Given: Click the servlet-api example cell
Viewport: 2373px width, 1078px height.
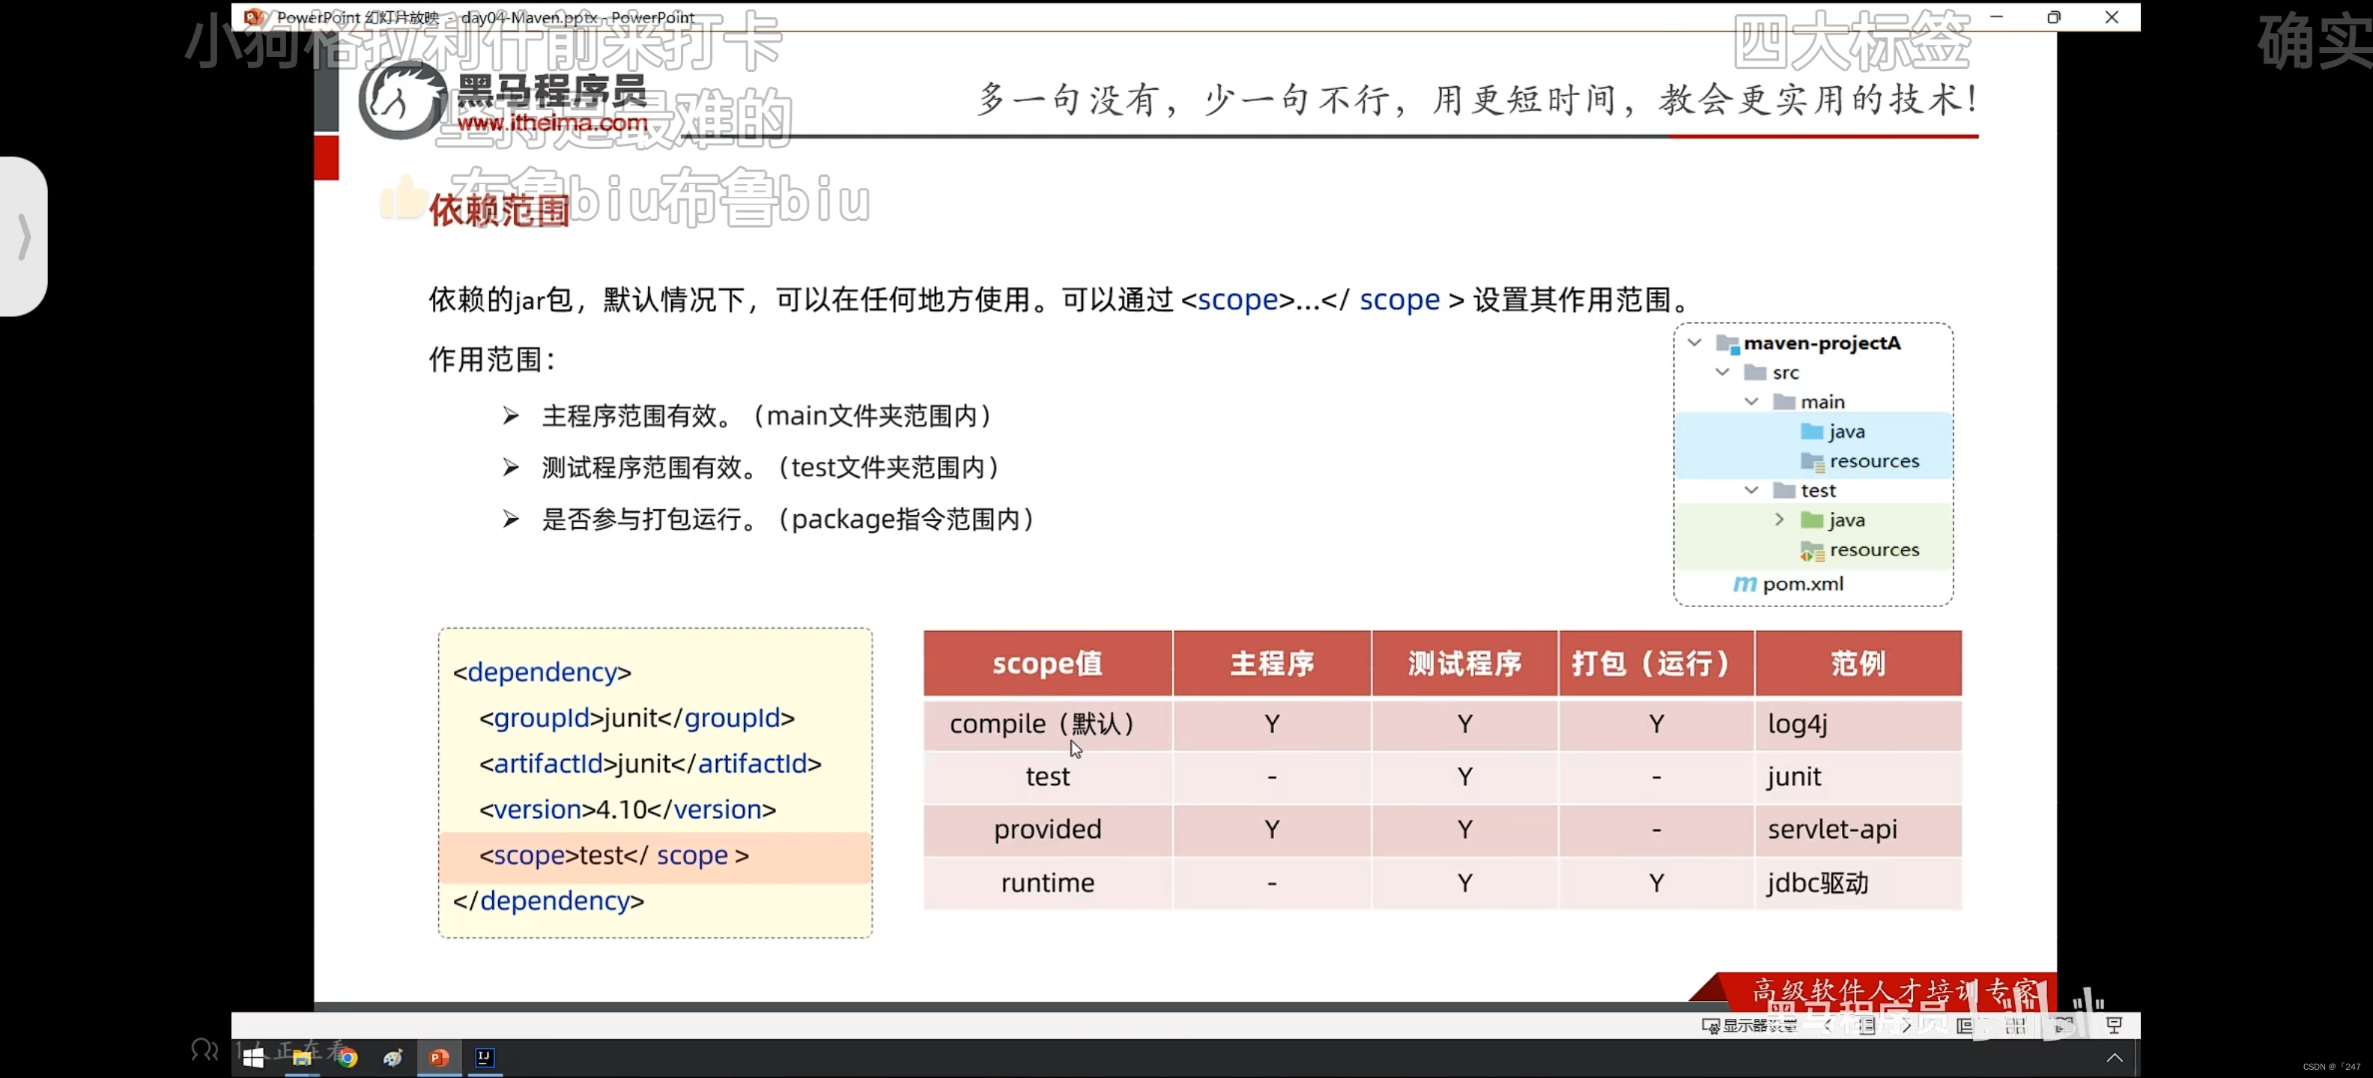Looking at the screenshot, I should pos(1858,829).
